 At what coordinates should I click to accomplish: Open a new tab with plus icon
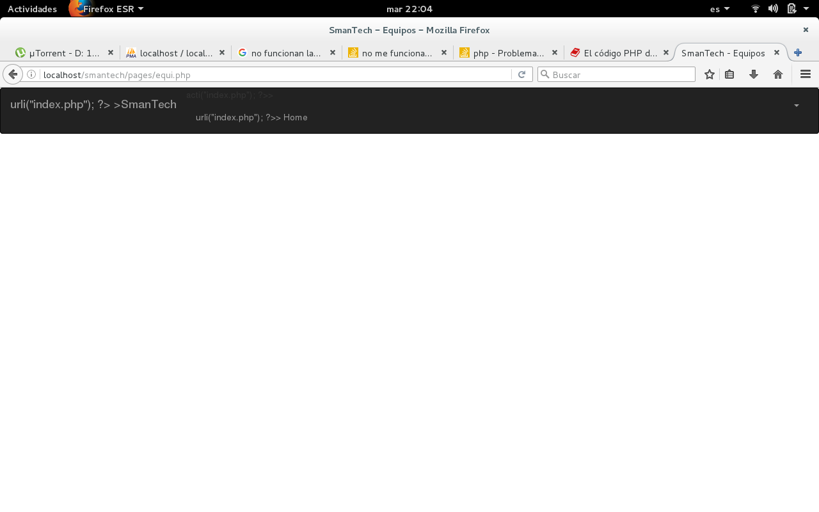click(x=798, y=53)
